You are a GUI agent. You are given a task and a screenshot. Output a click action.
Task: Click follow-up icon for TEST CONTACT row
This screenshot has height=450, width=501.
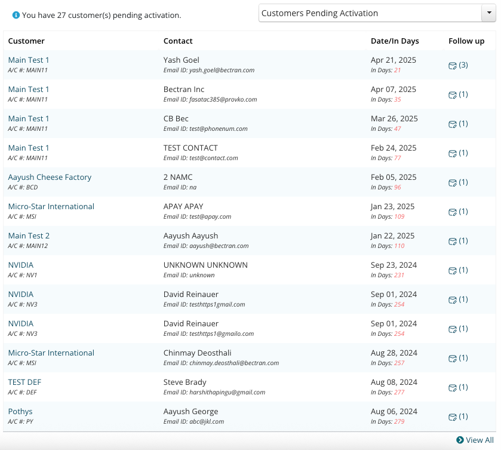coord(453,154)
